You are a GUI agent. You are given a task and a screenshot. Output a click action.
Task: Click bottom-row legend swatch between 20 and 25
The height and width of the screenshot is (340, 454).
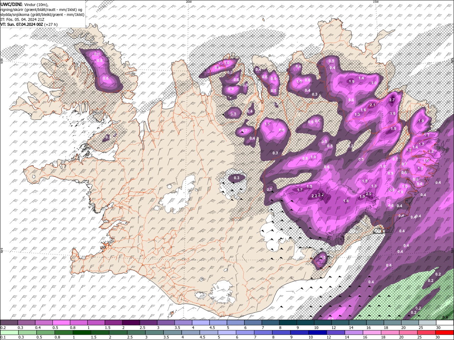click(x=408, y=333)
